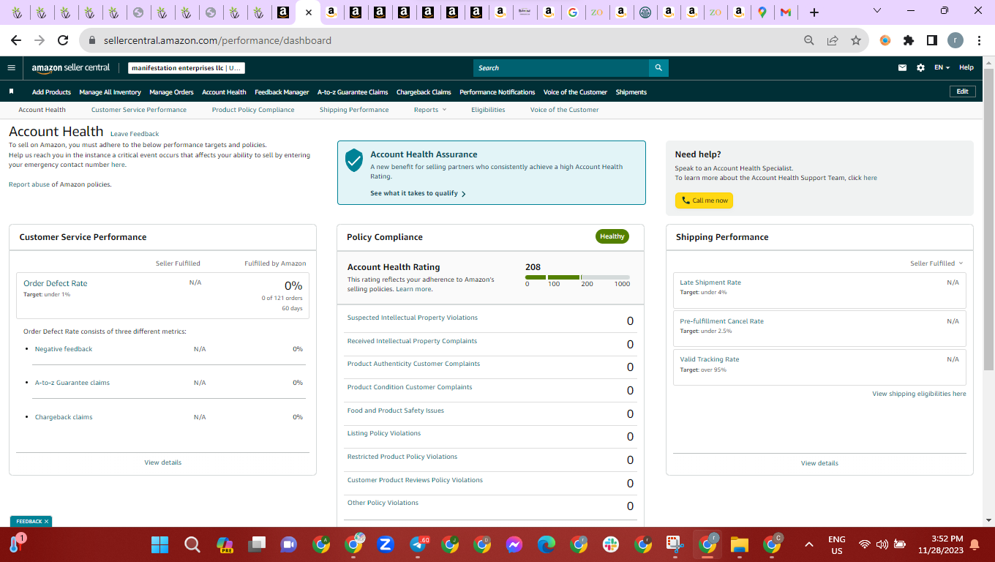Click the Call me now button
Image resolution: width=995 pixels, height=562 pixels.
coord(704,201)
